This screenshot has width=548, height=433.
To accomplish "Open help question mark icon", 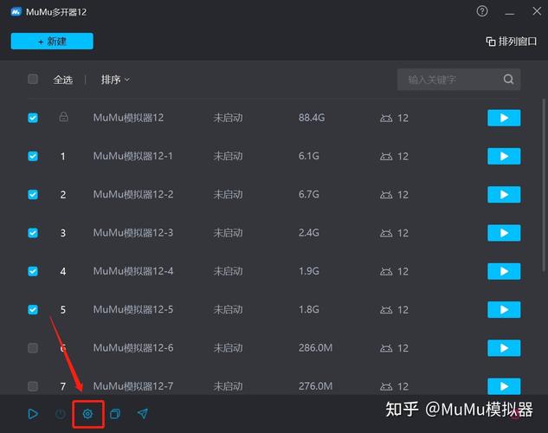I will coord(482,11).
